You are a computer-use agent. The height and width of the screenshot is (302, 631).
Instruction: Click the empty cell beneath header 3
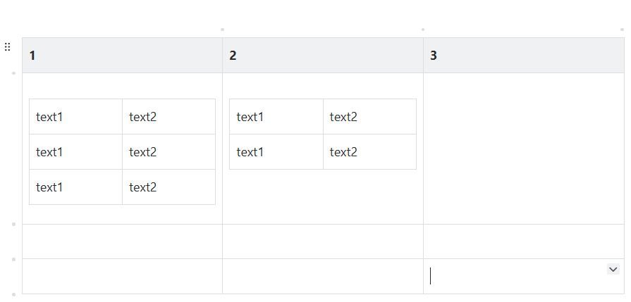523,148
